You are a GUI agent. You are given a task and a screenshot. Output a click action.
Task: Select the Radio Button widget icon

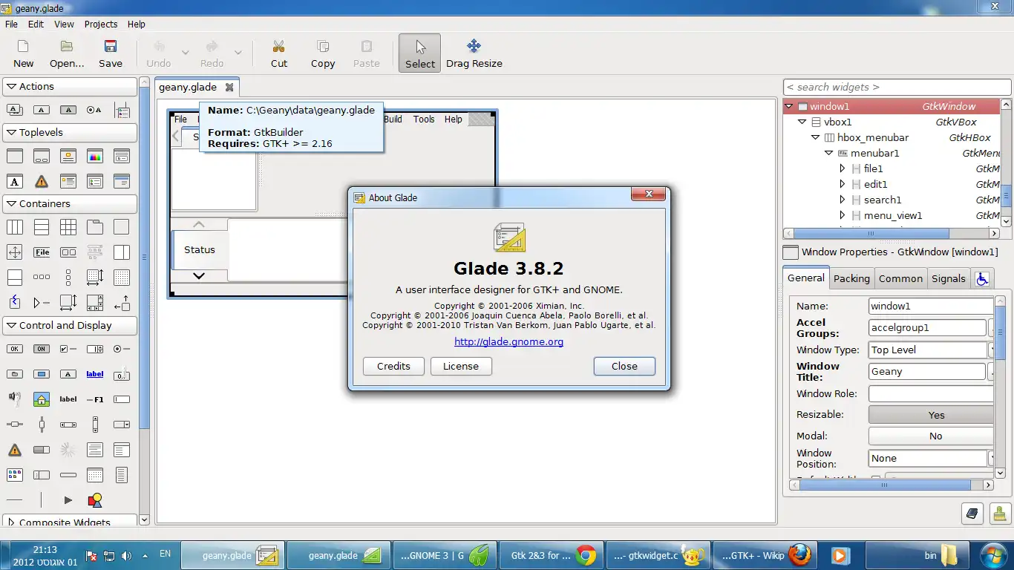[x=121, y=349]
